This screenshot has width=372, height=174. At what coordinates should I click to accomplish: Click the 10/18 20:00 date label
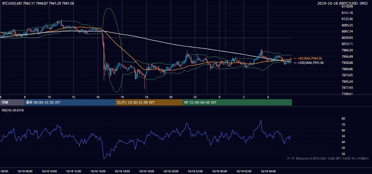171,171
